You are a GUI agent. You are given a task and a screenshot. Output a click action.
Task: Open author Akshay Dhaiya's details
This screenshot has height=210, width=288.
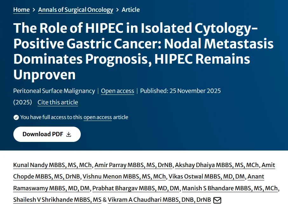point(217,165)
